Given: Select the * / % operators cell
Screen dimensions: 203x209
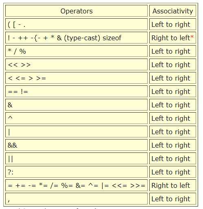Looking at the screenshot, I should point(76,51).
